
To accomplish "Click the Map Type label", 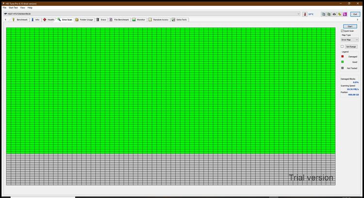I will [x=346, y=35].
